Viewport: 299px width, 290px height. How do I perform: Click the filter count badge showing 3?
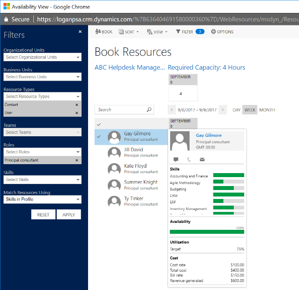tap(200, 32)
